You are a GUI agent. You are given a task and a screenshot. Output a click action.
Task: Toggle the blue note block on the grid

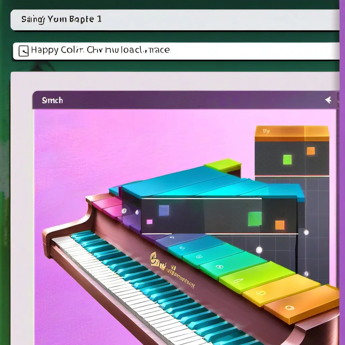pyautogui.click(x=164, y=211)
